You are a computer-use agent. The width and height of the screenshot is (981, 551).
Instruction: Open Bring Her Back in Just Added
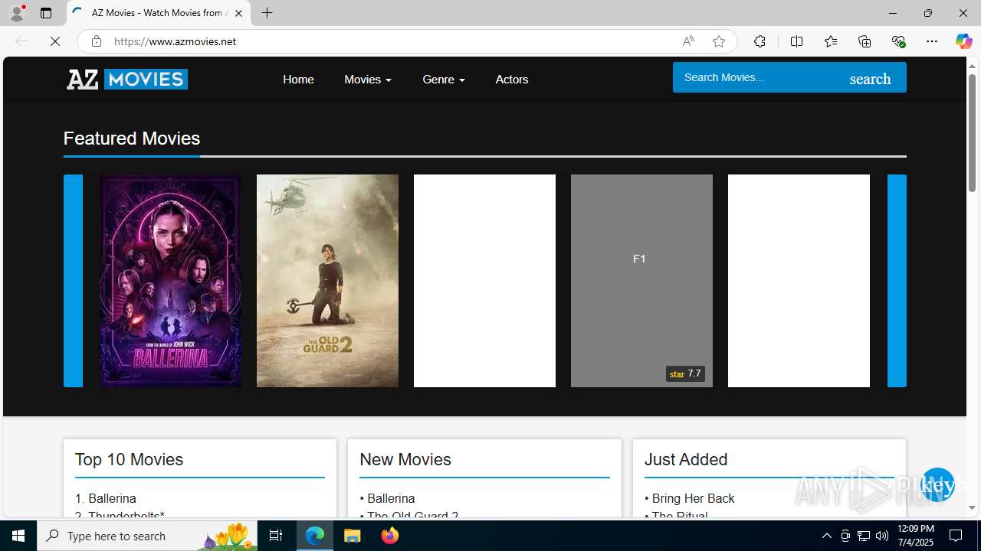[x=694, y=498]
